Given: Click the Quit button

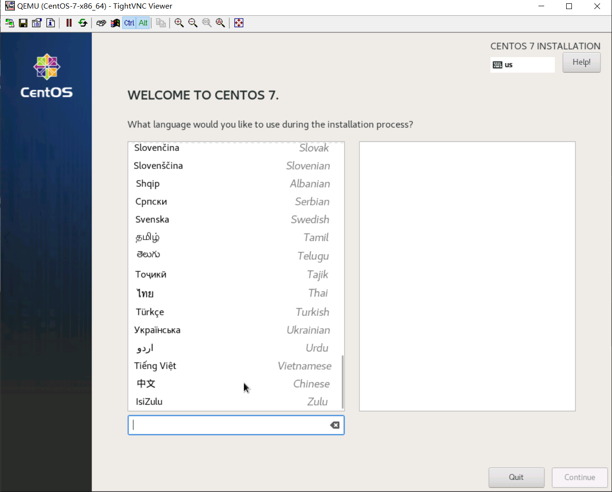Looking at the screenshot, I should [516, 477].
